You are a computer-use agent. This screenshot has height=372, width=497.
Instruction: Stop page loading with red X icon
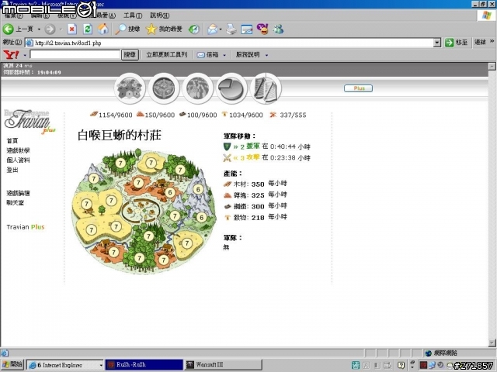coord(72,29)
